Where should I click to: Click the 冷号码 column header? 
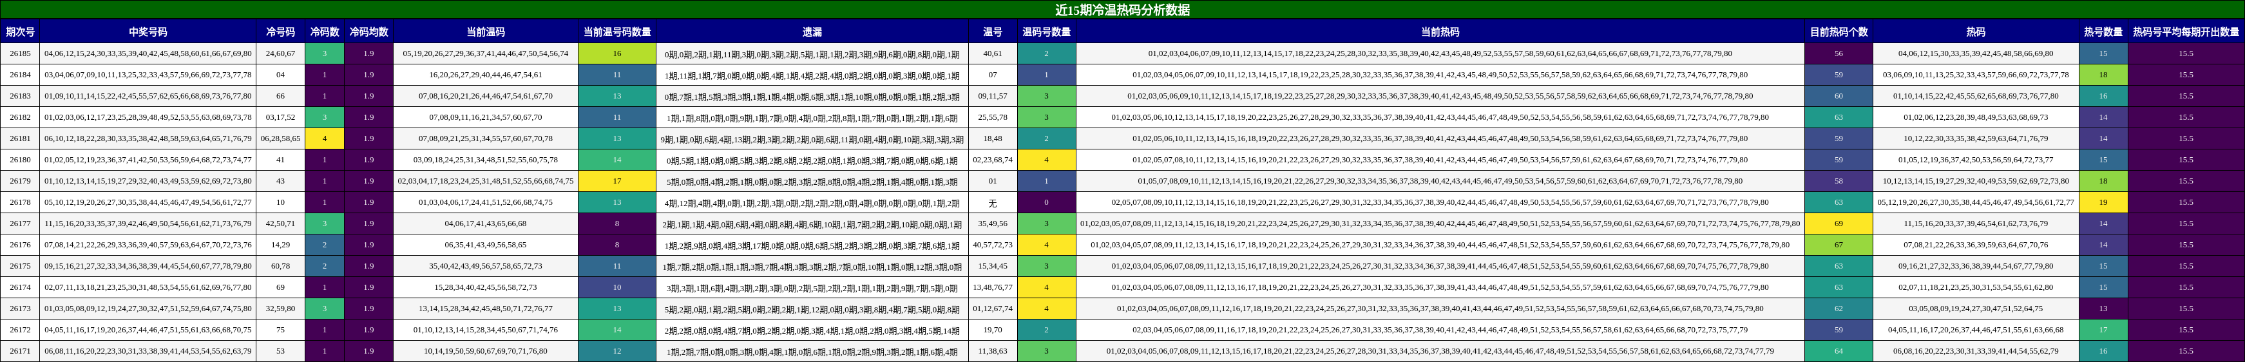point(281,32)
